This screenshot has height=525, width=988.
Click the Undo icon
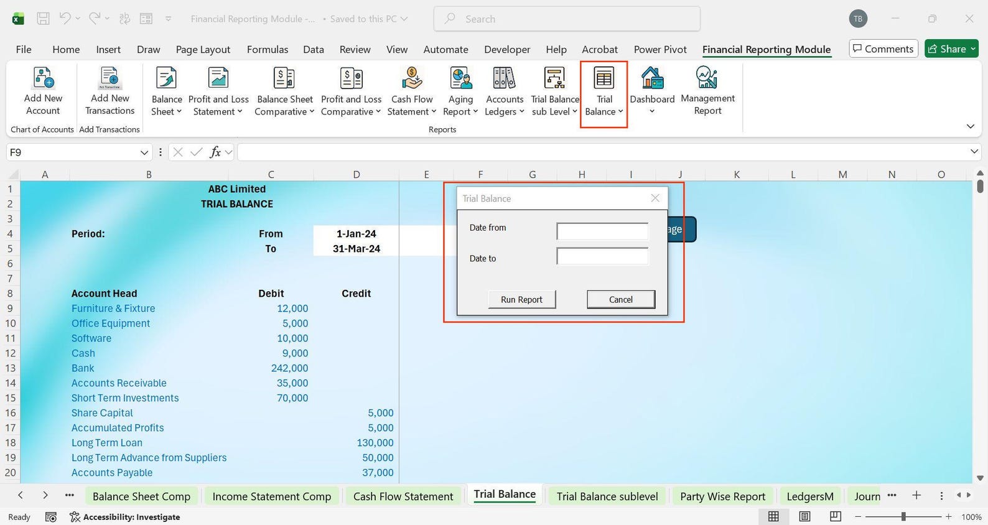click(65, 19)
